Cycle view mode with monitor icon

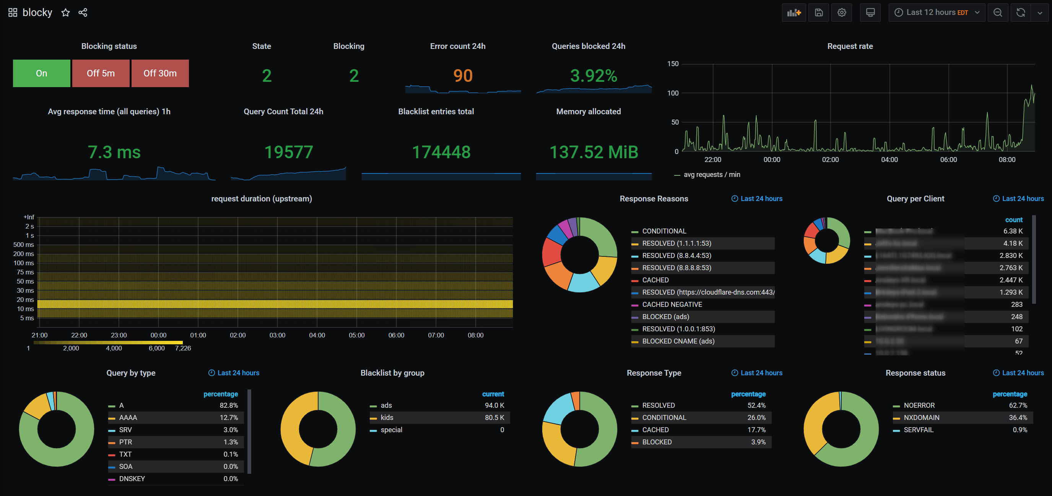(x=870, y=13)
